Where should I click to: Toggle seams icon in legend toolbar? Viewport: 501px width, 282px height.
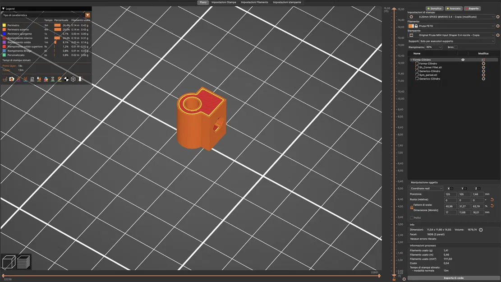pos(32,79)
